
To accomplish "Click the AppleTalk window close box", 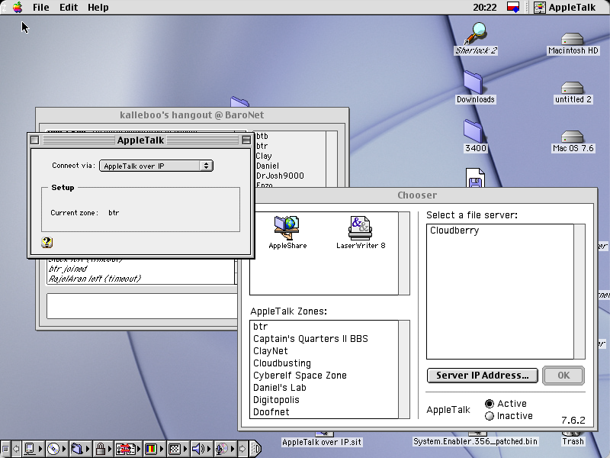I will (x=34, y=140).
